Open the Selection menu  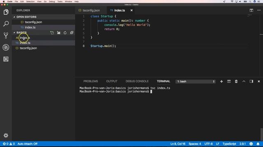point(30,2)
